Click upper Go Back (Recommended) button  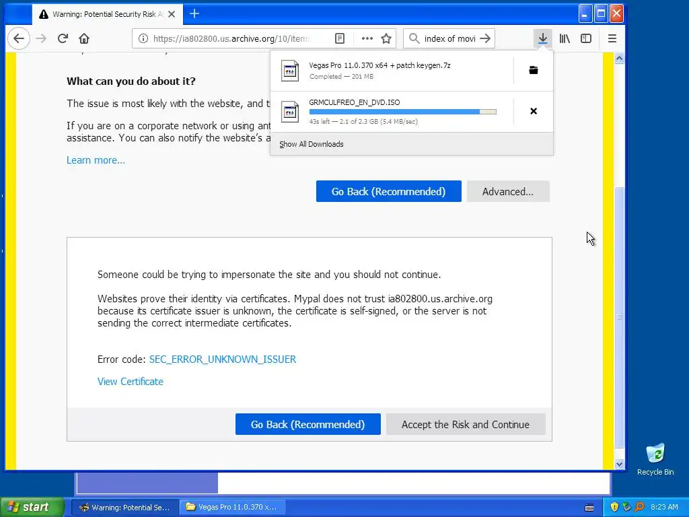coord(389,191)
